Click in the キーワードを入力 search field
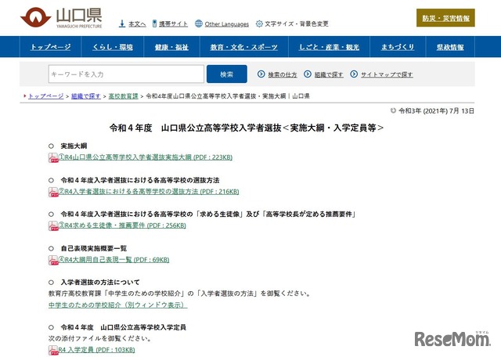Image resolution: width=501 pixels, height=357 pixels. pyautogui.click(x=125, y=74)
